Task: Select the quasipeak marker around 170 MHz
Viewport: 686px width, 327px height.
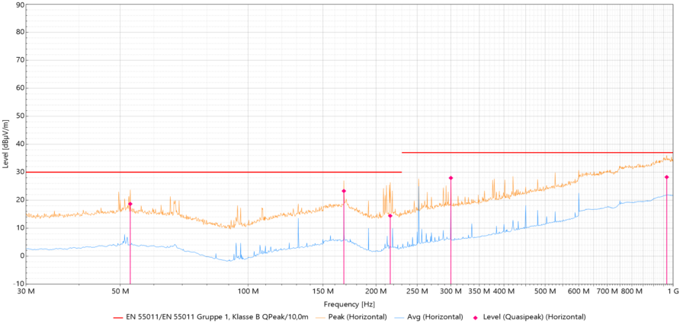Action: [x=344, y=191]
